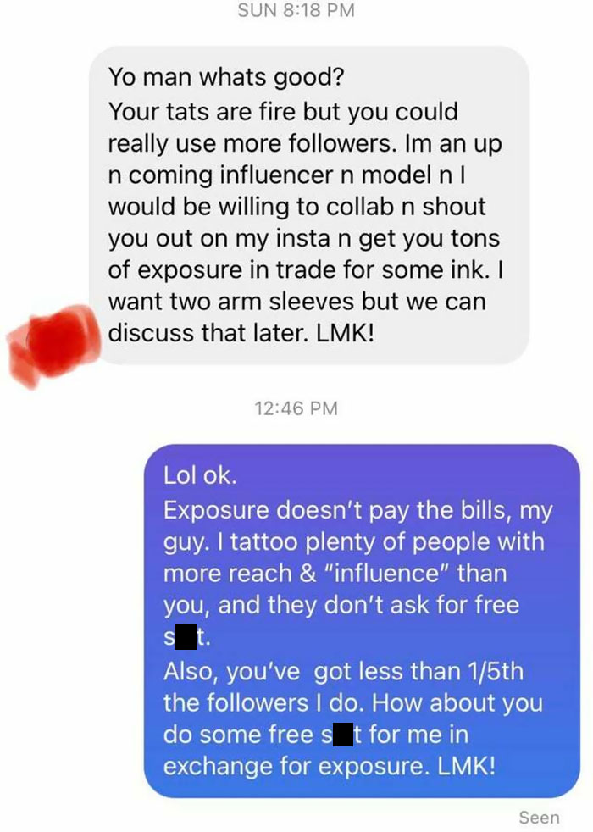Image resolution: width=593 pixels, height=832 pixels.
Task: Tap the 'Seen' read receipt label
Action: (x=539, y=817)
